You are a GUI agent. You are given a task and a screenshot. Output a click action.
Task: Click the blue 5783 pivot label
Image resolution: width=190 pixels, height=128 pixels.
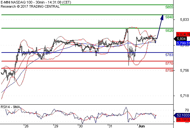coord(169,55)
